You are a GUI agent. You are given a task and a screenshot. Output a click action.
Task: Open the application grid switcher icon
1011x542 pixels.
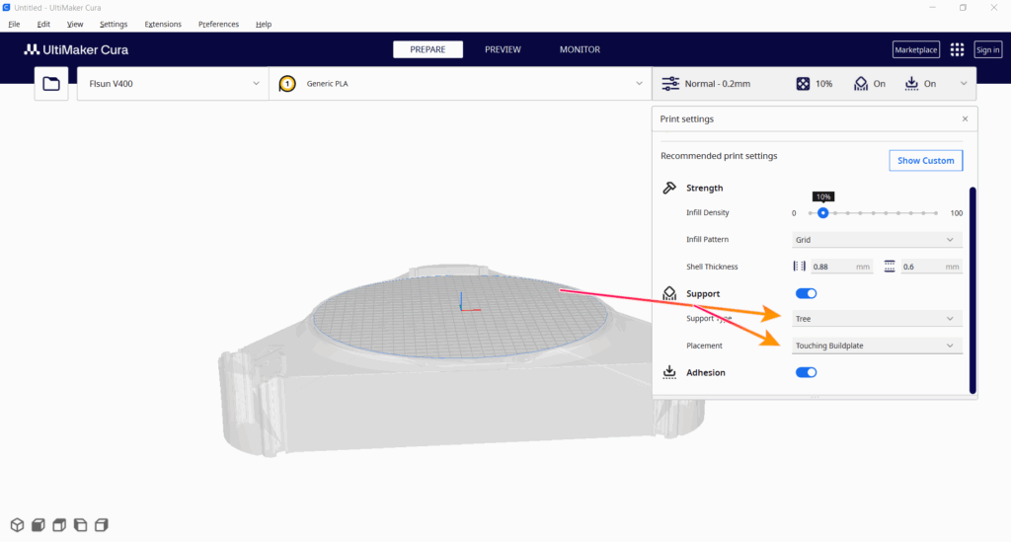pos(957,49)
